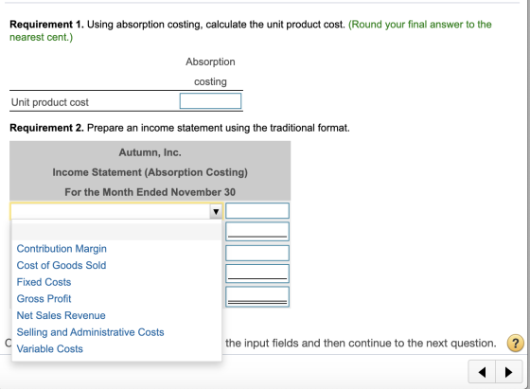Open the yellow help question mark icon

click(x=515, y=344)
